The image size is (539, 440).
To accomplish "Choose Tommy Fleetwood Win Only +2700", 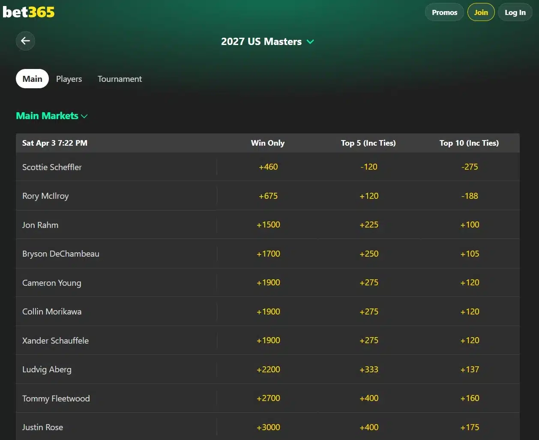I will coord(268,398).
